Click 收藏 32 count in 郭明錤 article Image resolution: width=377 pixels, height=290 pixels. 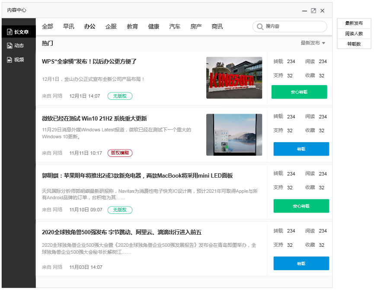click(x=315, y=188)
